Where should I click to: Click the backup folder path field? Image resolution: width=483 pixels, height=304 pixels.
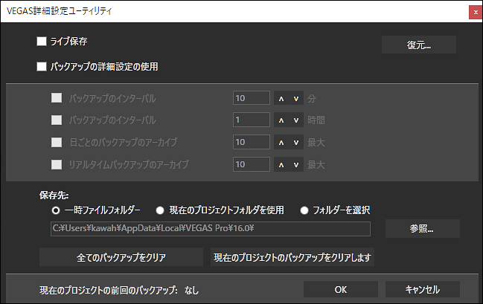point(211,229)
